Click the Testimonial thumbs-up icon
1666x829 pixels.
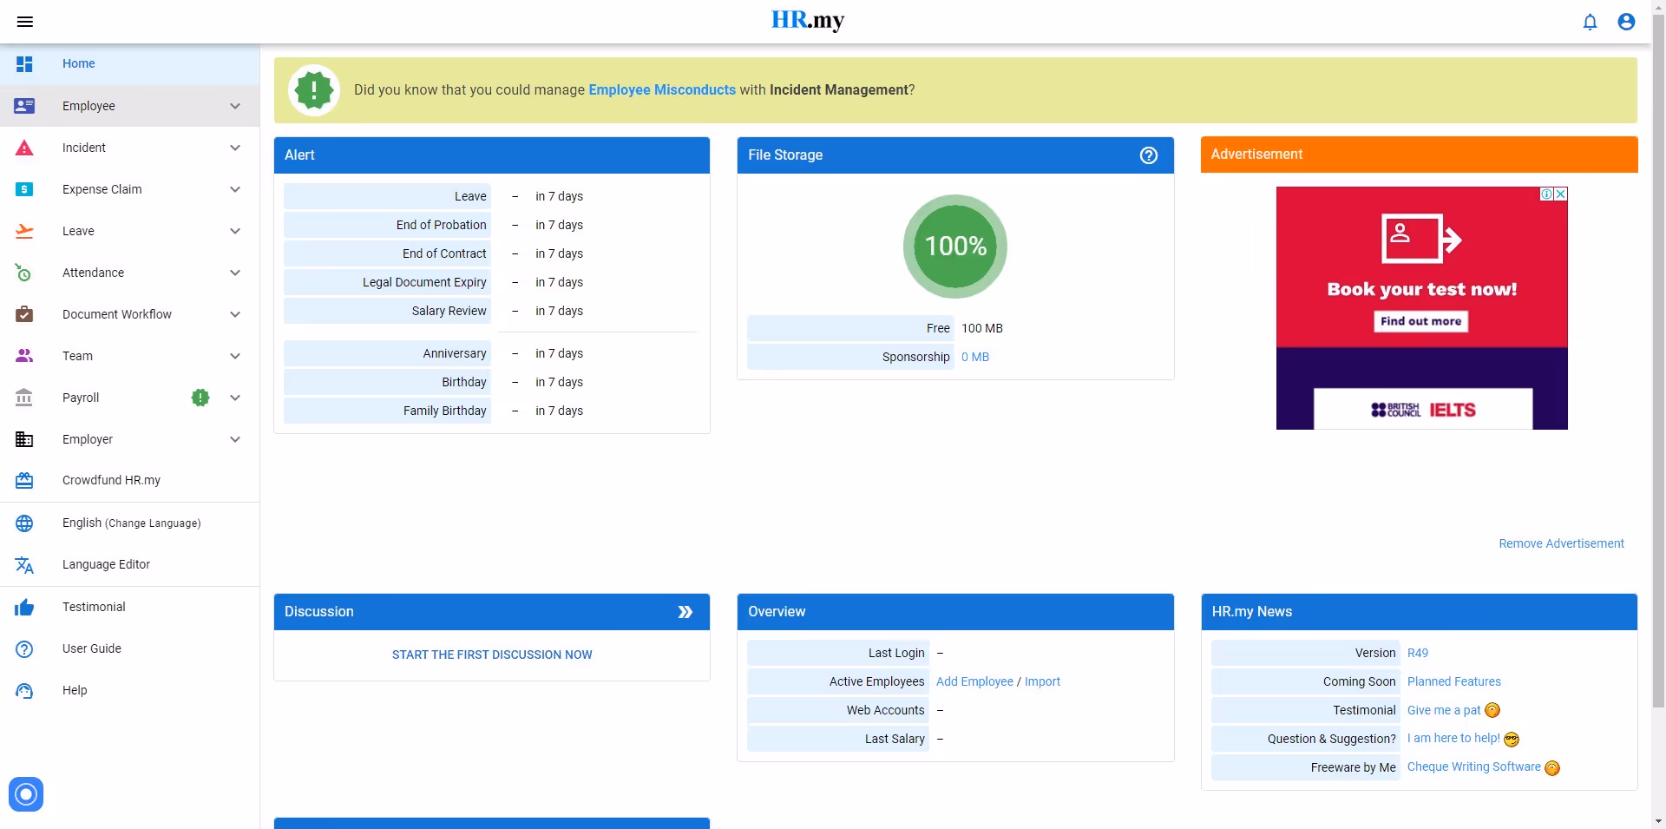click(24, 608)
